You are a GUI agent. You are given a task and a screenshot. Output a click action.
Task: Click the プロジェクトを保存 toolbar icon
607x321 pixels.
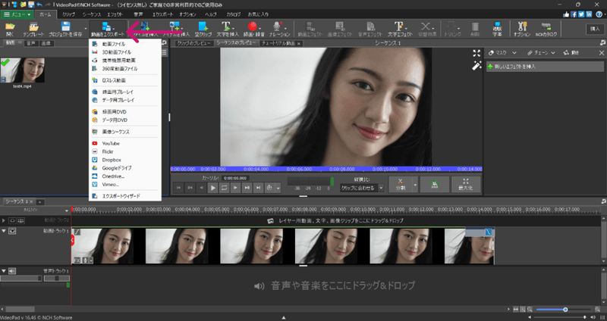coord(65,27)
